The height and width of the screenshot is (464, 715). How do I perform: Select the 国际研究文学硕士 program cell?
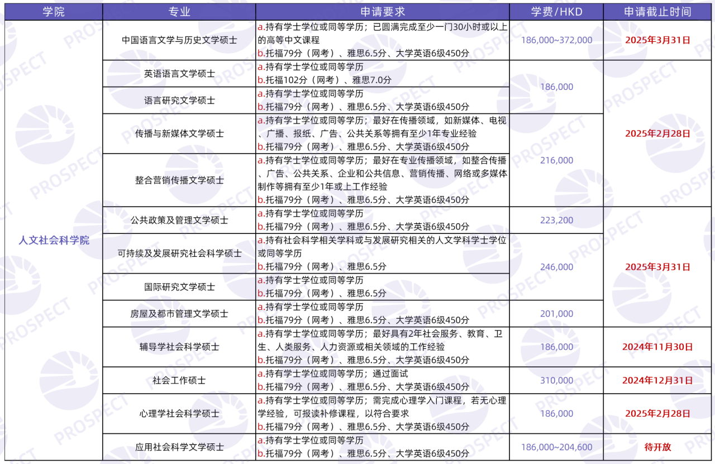(179, 287)
